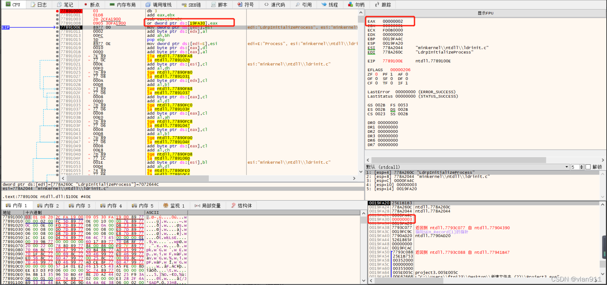Viewport: 607px width, 285px height.
Task: Toggle breakpoint dot at address 77891031
Action: coord(57,97)
